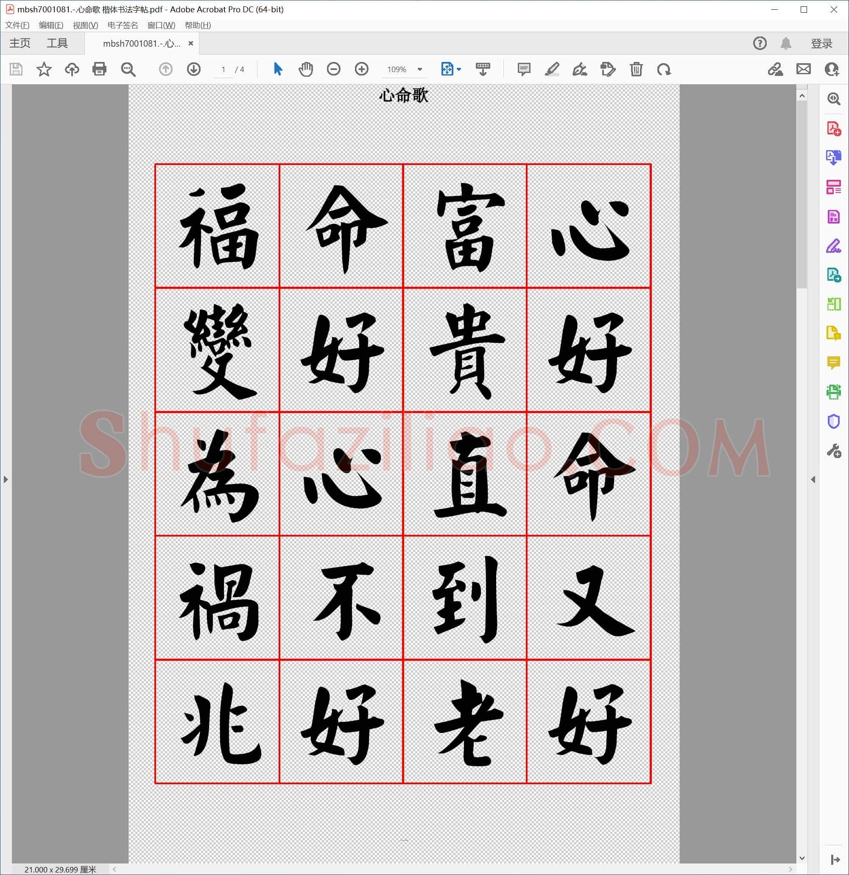Click the vertical scrollbar up arrow
Screen dimensions: 849x875
[802, 96]
